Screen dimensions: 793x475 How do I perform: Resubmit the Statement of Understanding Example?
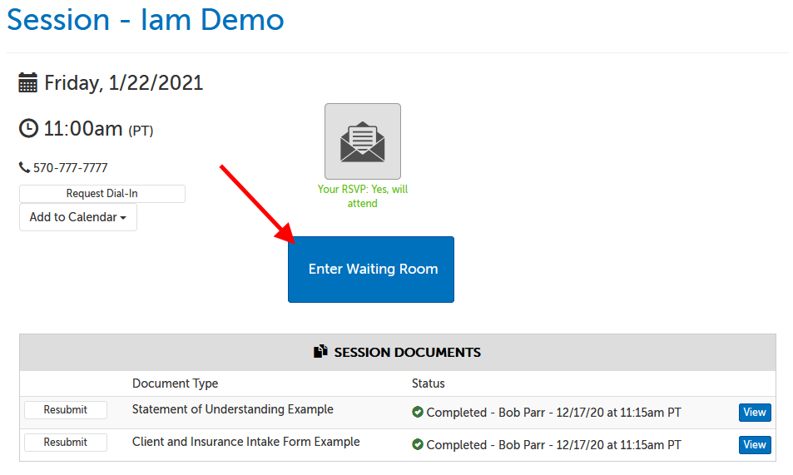point(66,410)
